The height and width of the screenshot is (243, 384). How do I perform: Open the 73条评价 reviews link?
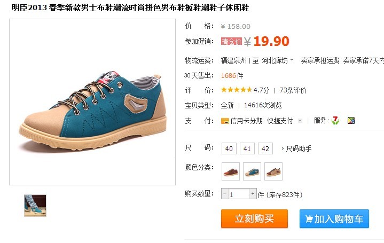293,90
